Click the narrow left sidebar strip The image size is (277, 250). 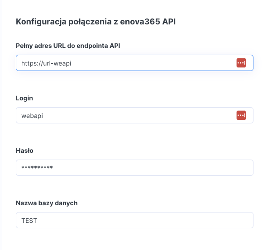point(1,125)
